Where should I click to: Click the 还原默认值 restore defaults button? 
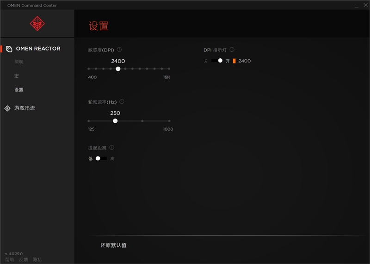coord(113,245)
